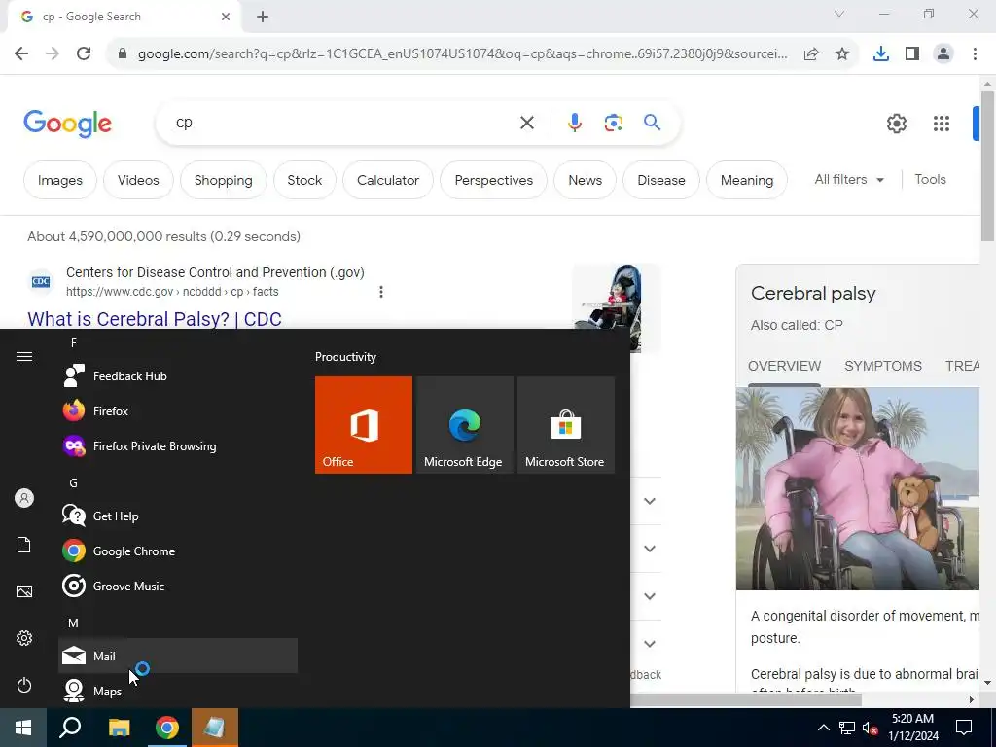
Task: Jump to letter G in app list
Action: [74, 483]
